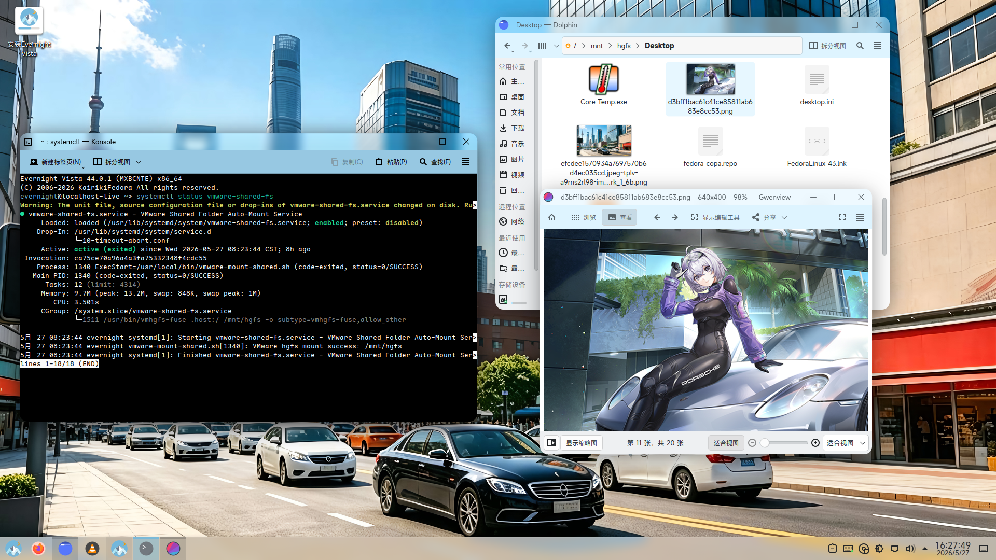The width and height of the screenshot is (996, 560).
Task: Switch to Konsole from the taskbar
Action: (x=146, y=549)
